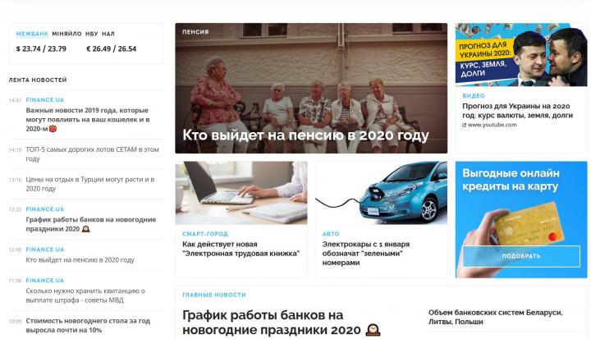Click the external link icon near www.youtube.com

click(x=465, y=125)
